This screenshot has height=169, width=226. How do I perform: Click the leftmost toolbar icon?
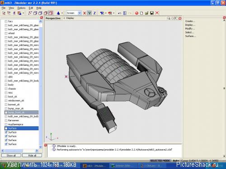click(x=4, y=13)
